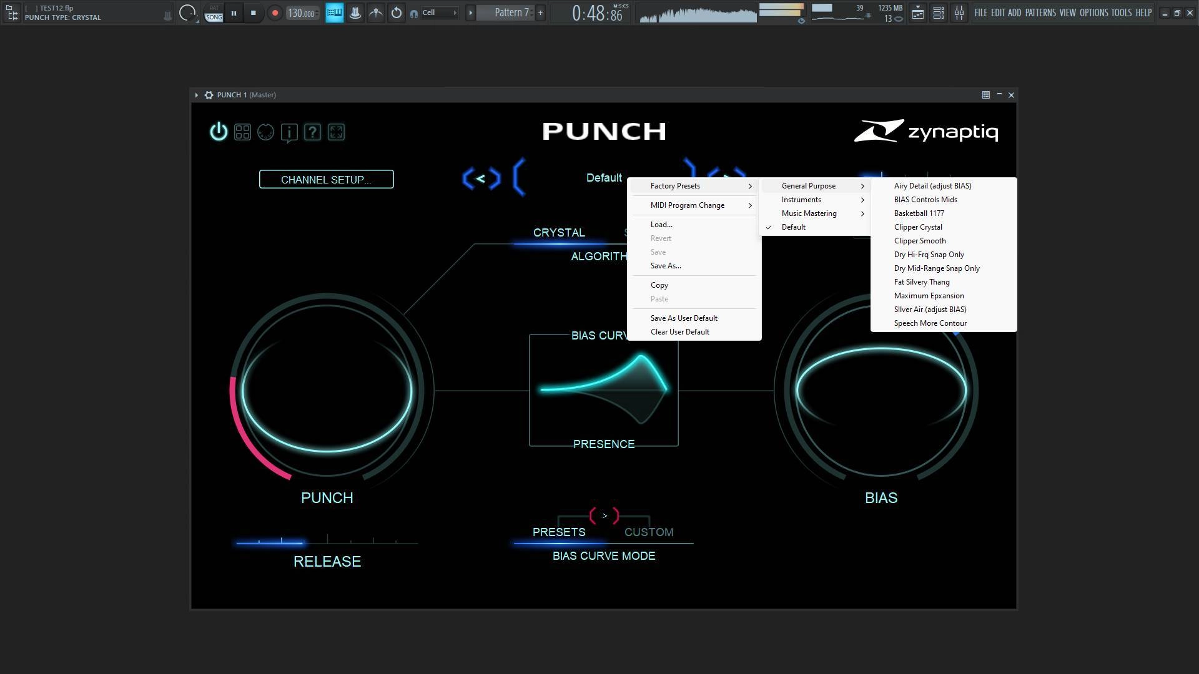Load Clipper Smooth preset

pos(944,241)
